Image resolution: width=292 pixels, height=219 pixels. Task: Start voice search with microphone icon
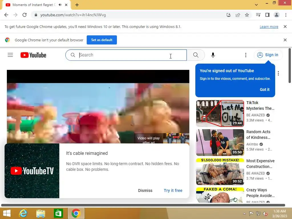pos(213,55)
